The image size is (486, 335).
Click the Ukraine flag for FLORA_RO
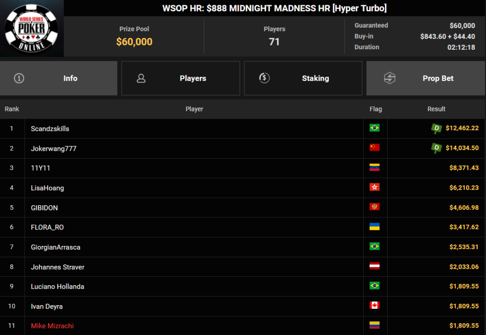(x=374, y=227)
